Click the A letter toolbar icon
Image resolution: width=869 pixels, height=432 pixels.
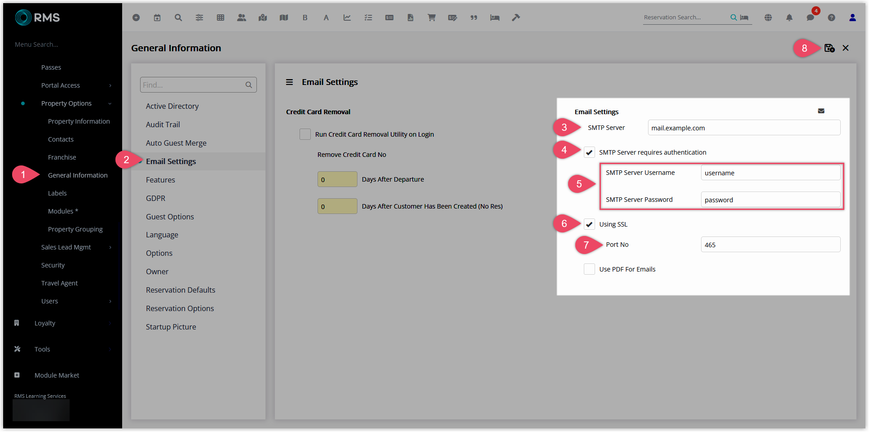pyautogui.click(x=326, y=18)
